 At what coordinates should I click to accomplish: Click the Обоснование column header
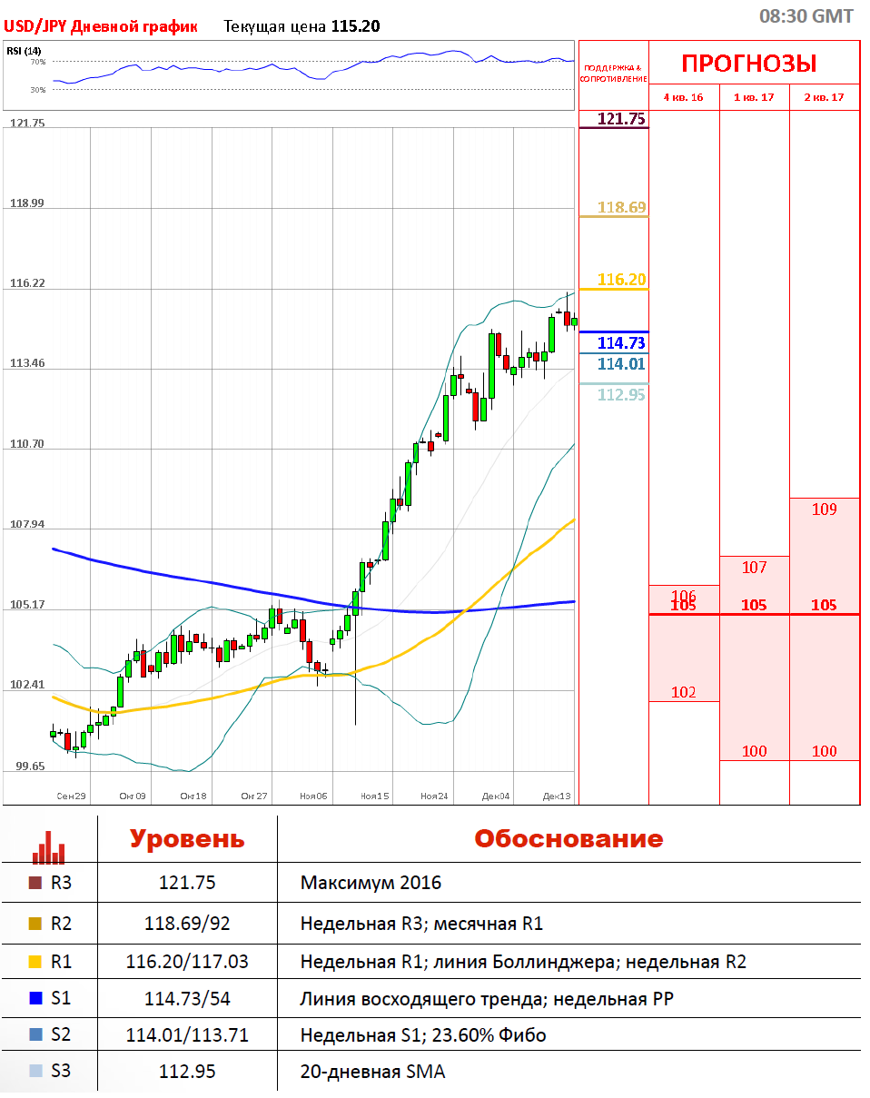pos(568,838)
